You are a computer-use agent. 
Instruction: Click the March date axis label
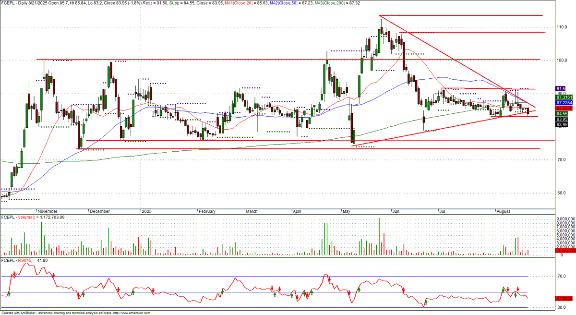click(x=252, y=211)
